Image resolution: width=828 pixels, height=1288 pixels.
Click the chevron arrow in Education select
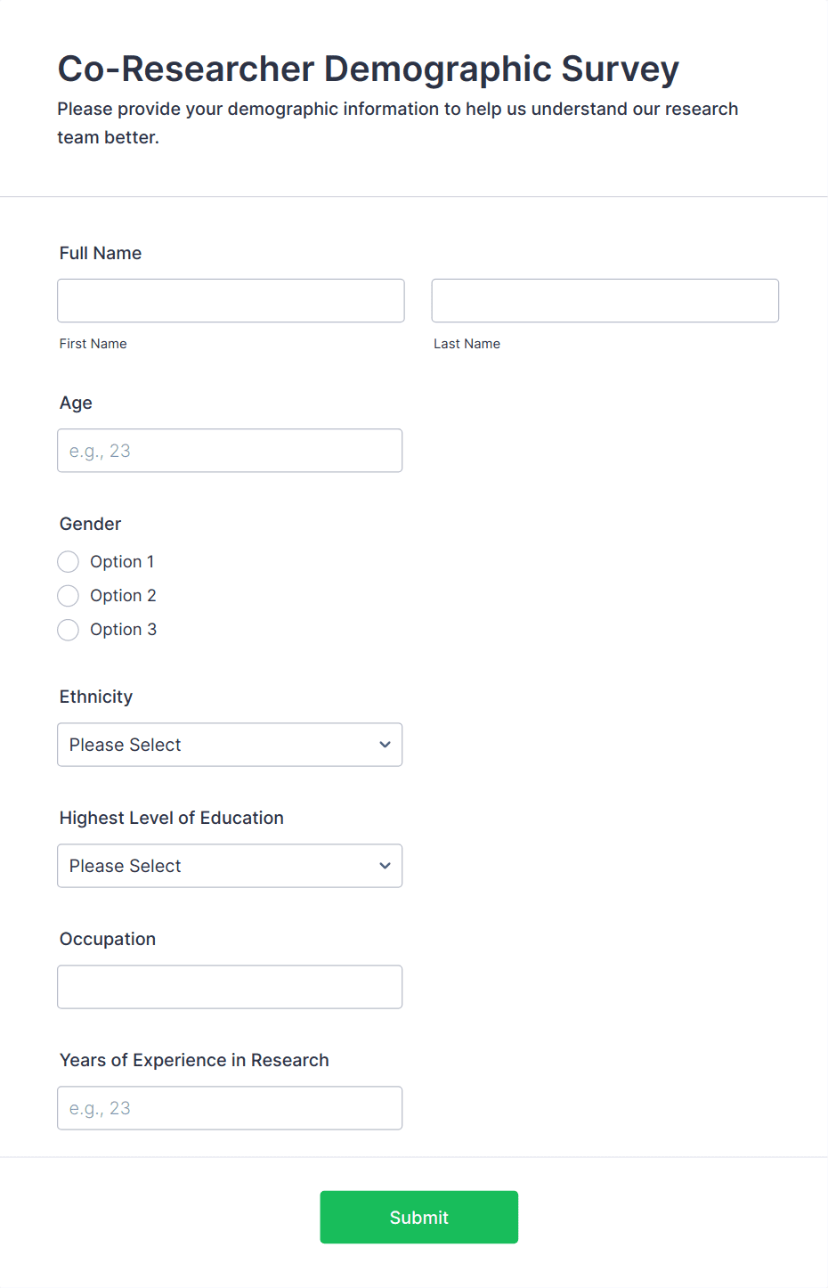tap(385, 866)
